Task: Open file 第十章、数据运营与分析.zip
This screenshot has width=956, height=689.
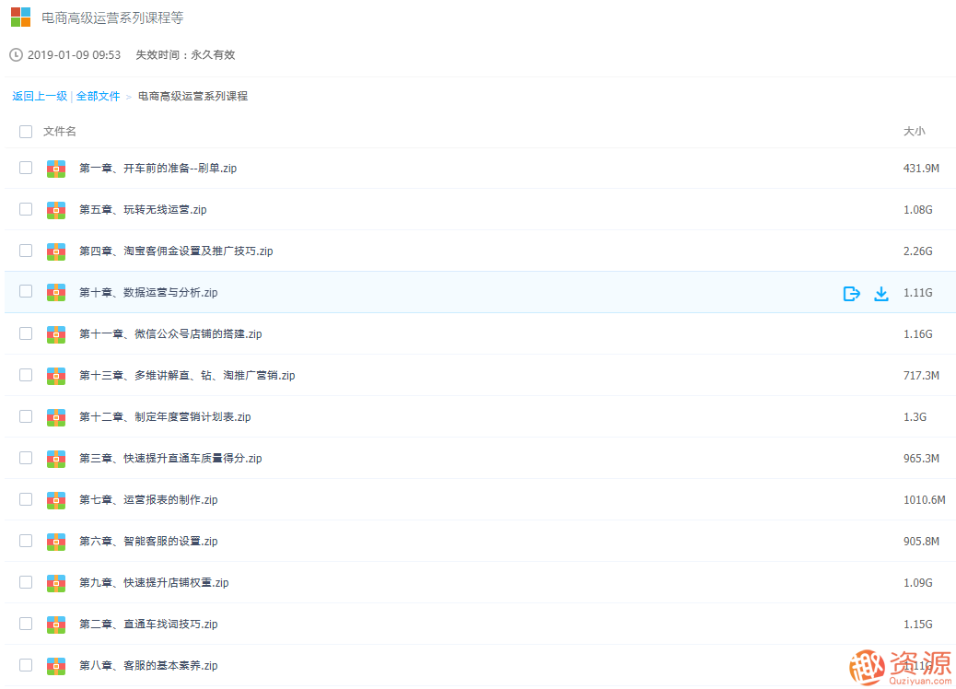Action: [148, 293]
